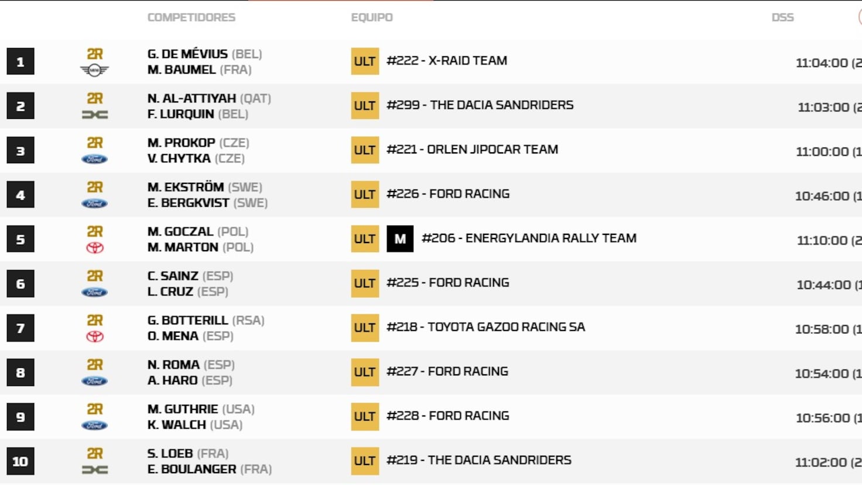The image size is (862, 485).
Task: Click the DSS column header
Action: tap(783, 17)
